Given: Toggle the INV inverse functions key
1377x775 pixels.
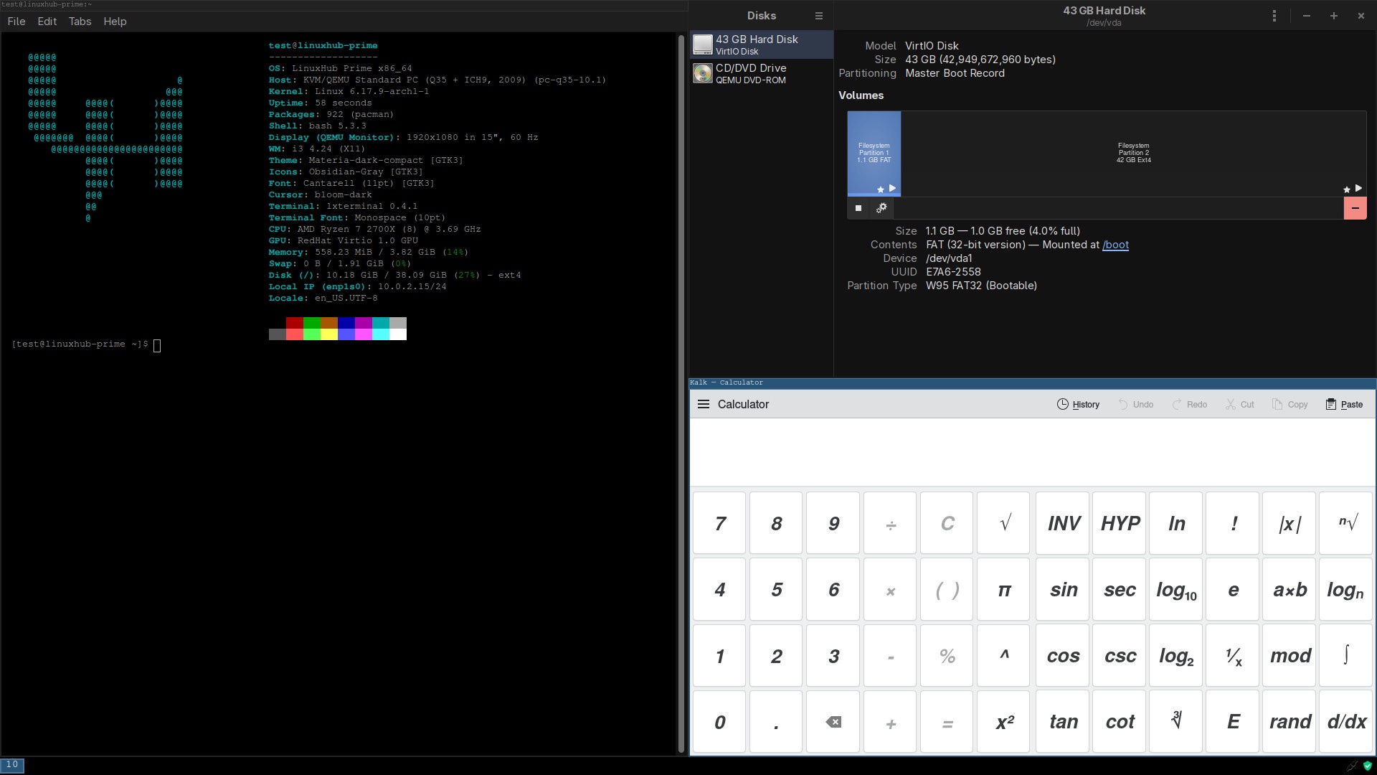Looking at the screenshot, I should tap(1063, 523).
